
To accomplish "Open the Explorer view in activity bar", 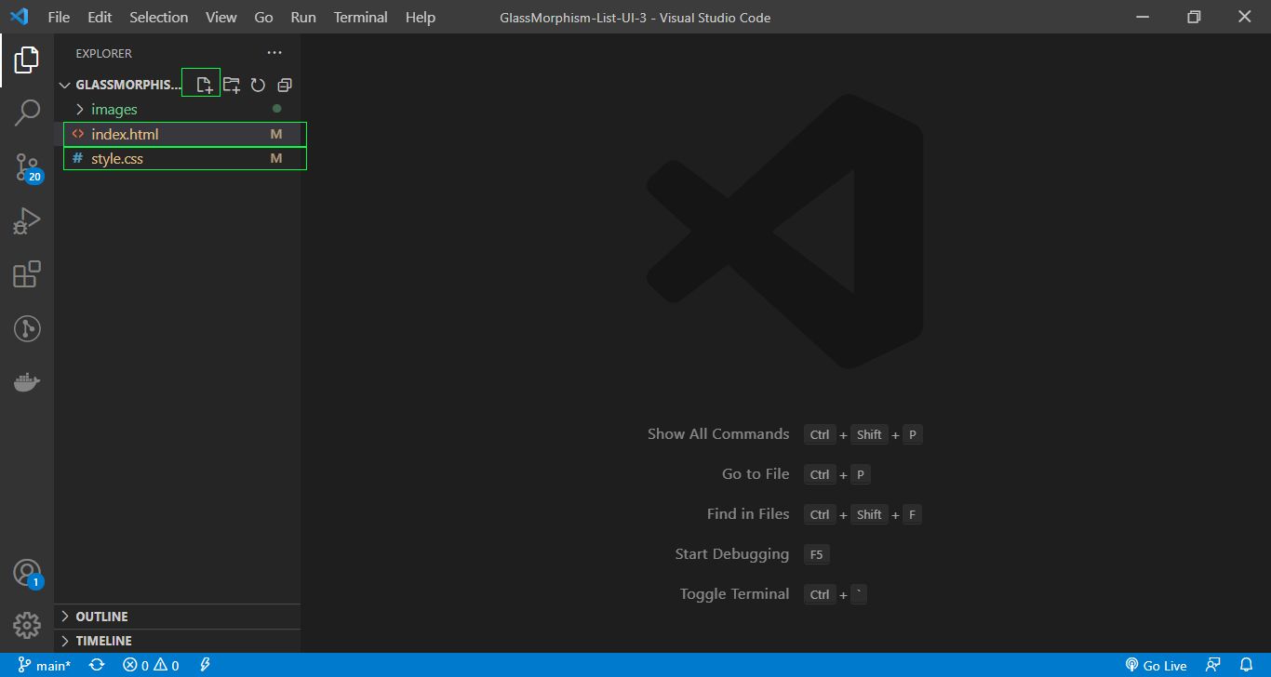I will (27, 60).
